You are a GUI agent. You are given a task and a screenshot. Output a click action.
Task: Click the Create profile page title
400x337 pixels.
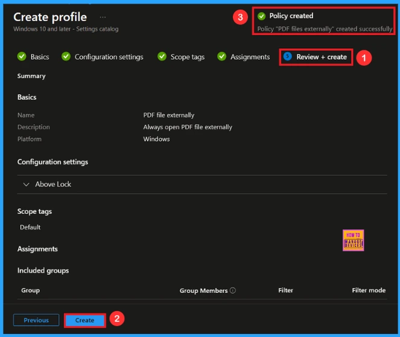coord(50,17)
